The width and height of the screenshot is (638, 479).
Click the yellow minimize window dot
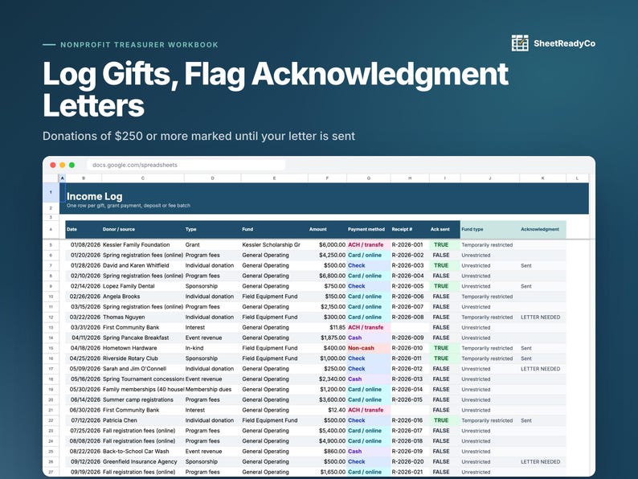click(62, 165)
